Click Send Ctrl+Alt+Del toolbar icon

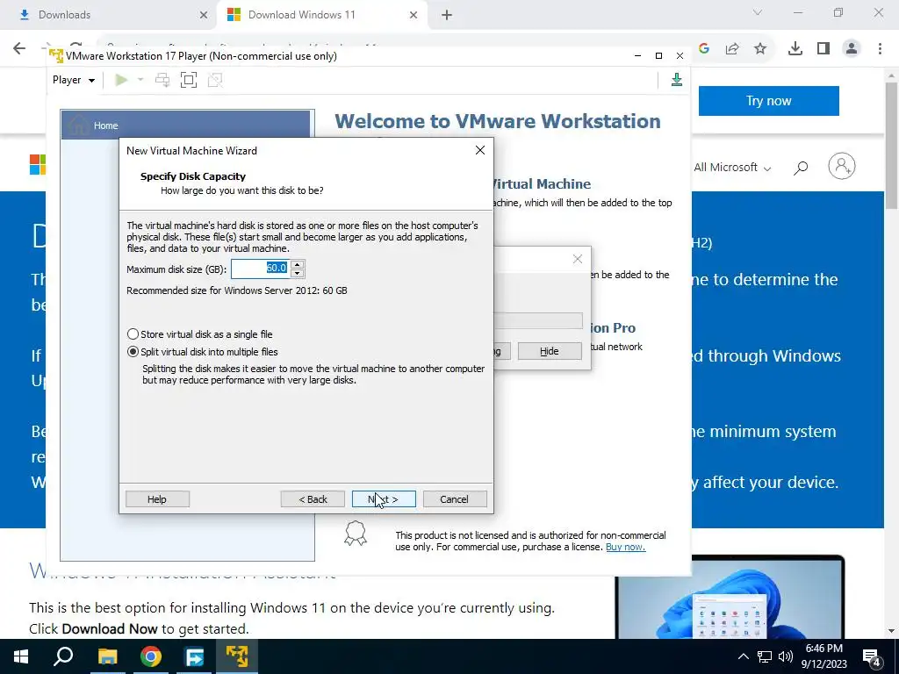pyautogui.click(x=162, y=80)
